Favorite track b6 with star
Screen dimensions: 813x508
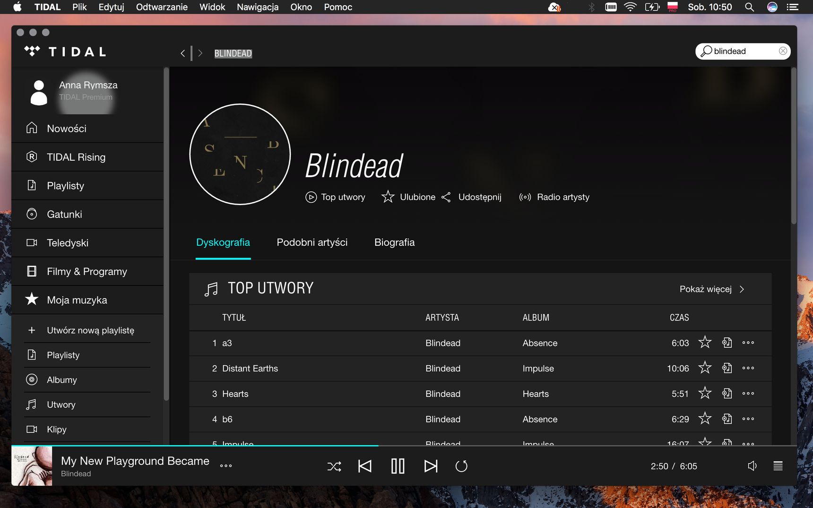pos(705,419)
